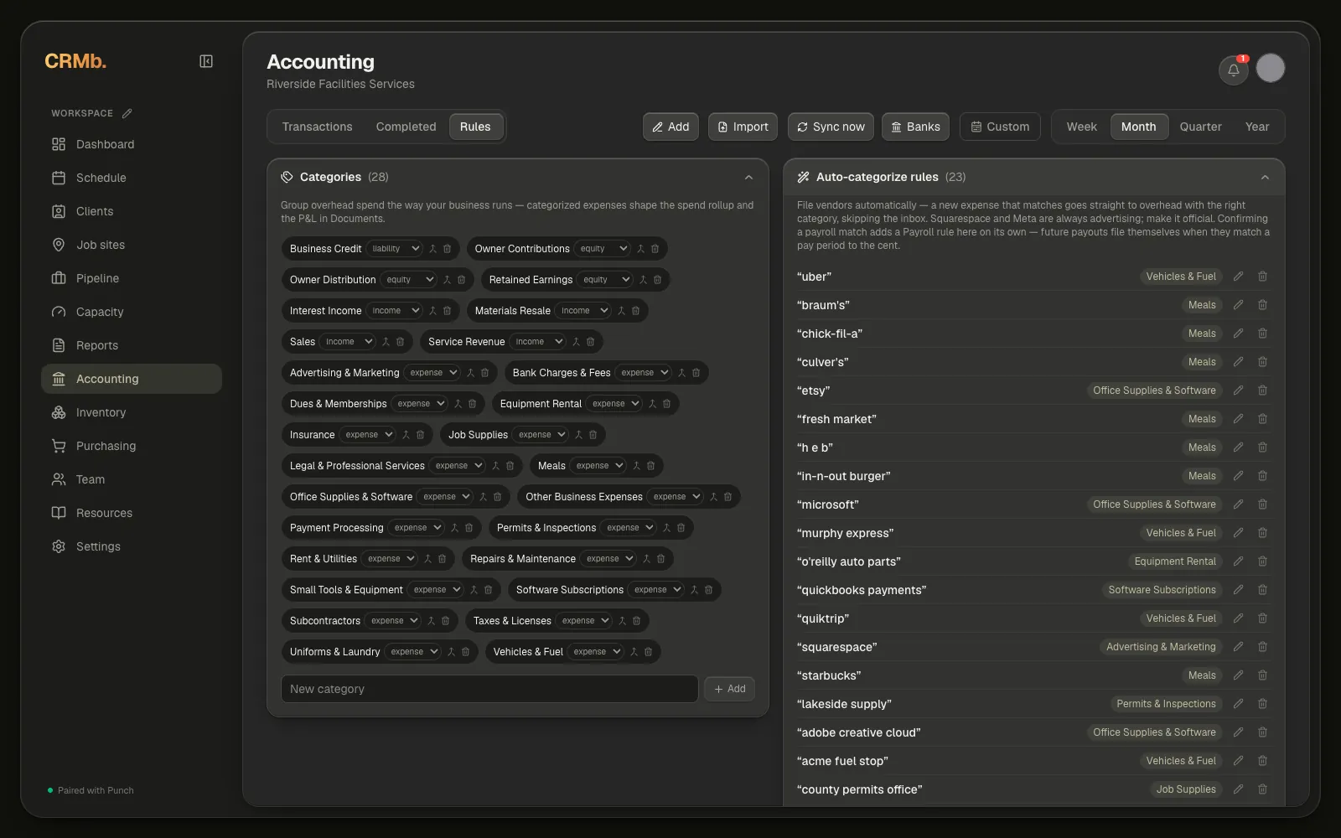This screenshot has height=838, width=1341.
Task: Collapse the Categories panel chevron
Action: click(748, 177)
